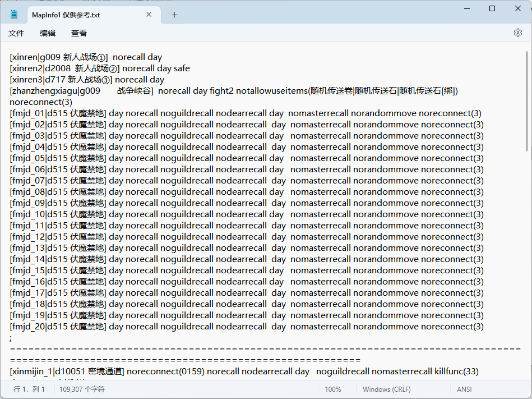The width and height of the screenshot is (532, 399).
Task: Open the Settings gear icon
Action: 517,33
